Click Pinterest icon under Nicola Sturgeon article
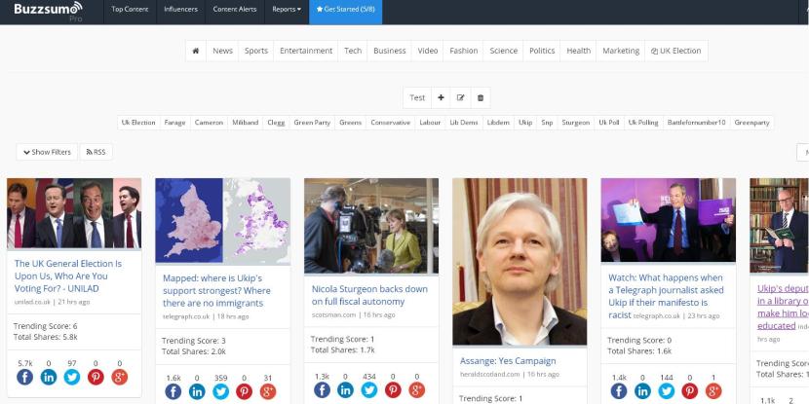 click(393, 390)
